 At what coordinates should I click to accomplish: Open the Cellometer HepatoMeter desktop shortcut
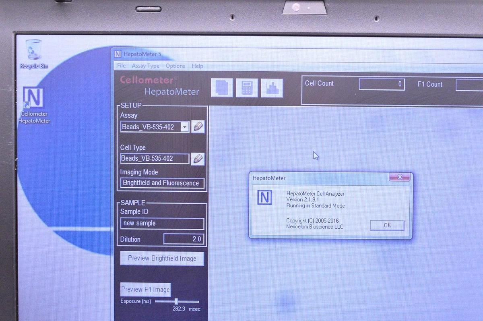tap(34, 105)
